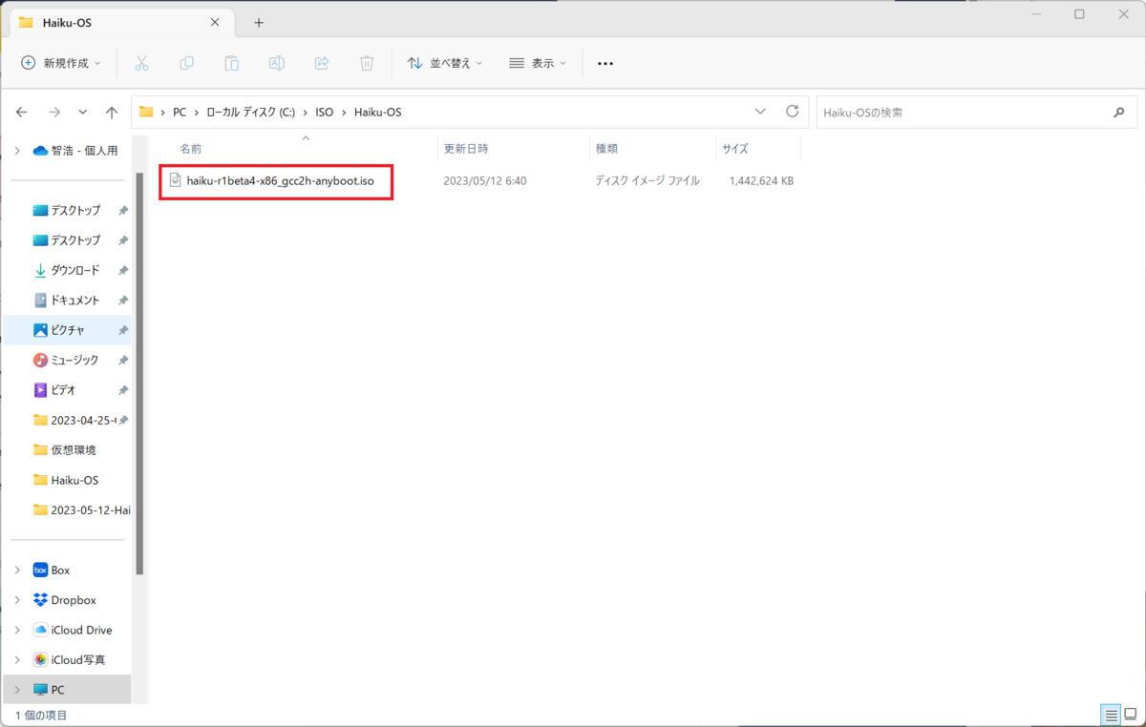The width and height of the screenshot is (1146, 727).
Task: Open ダウンロード in sidebar
Action: [75, 270]
